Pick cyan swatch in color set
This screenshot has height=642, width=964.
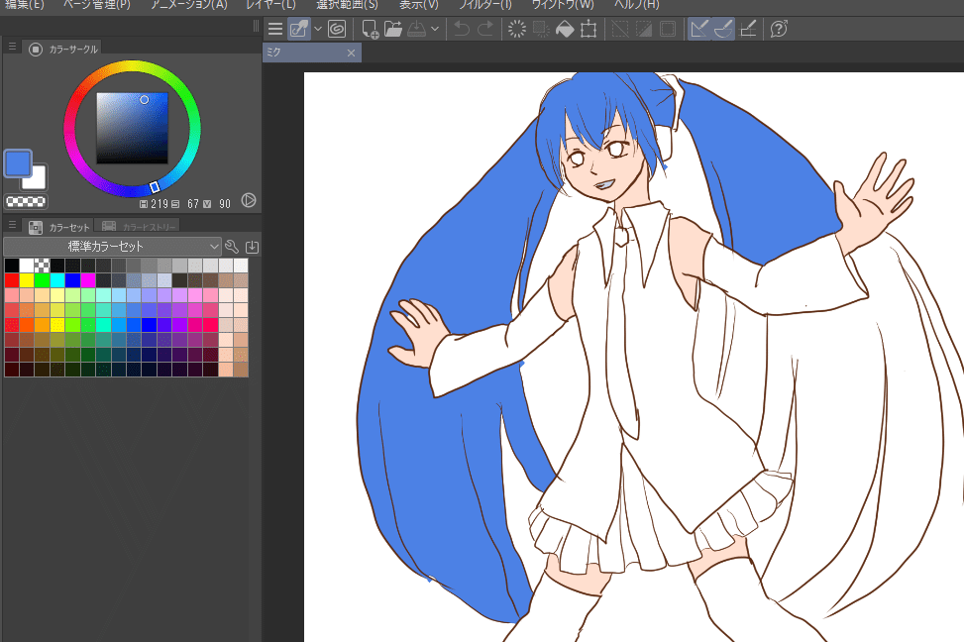(57, 280)
